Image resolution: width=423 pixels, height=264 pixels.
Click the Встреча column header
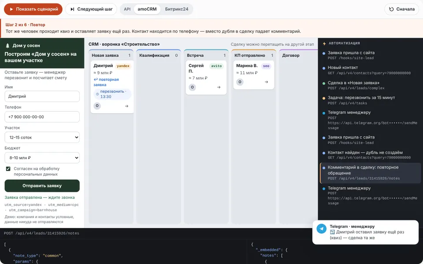click(x=206, y=55)
